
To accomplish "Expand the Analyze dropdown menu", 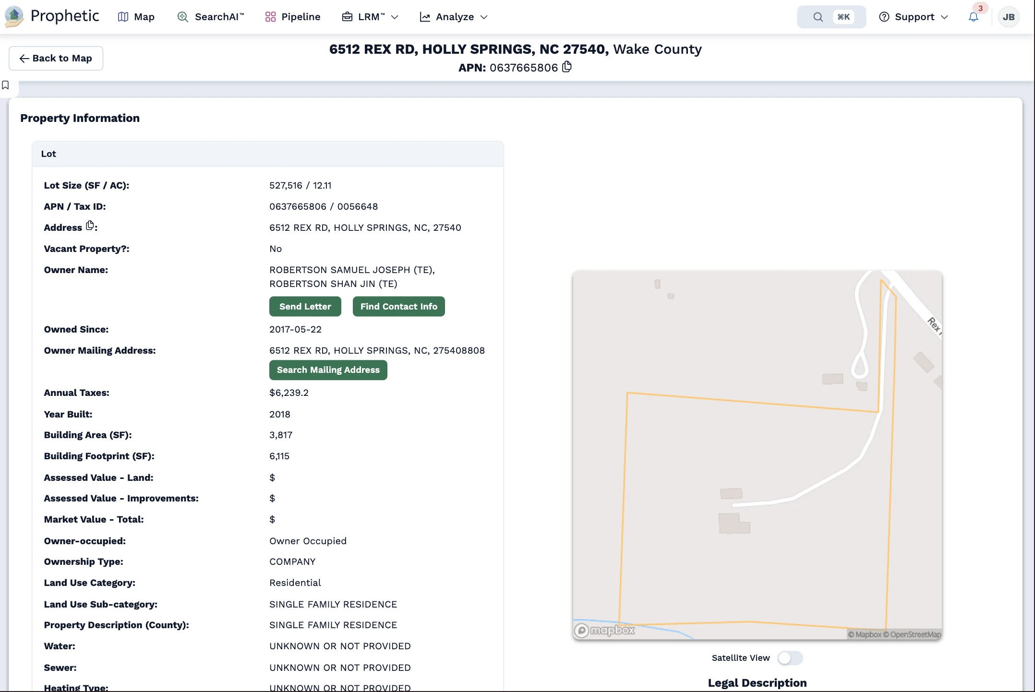I will tap(454, 17).
